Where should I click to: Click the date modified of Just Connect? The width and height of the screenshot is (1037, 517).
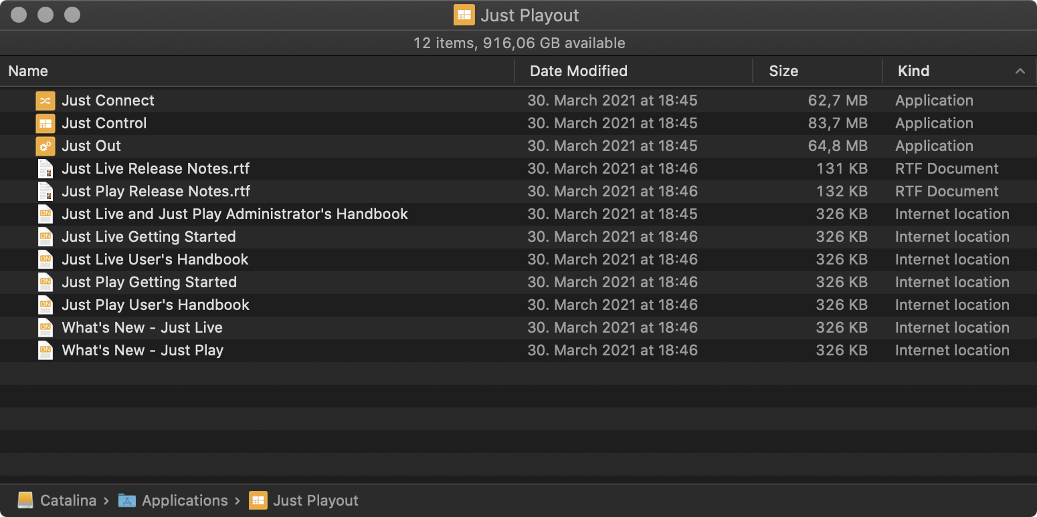[x=612, y=100]
